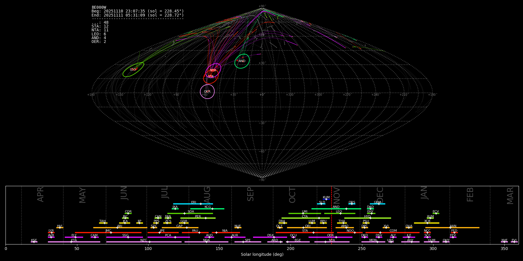Viewport: 523px width, 261px height.
Task: Select the 'STA: 12' count in legend
Action: click(100, 26)
